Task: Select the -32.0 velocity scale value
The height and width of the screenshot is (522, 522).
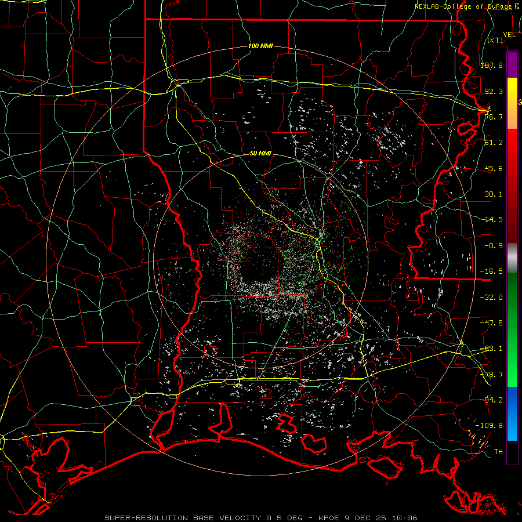Action: point(491,298)
